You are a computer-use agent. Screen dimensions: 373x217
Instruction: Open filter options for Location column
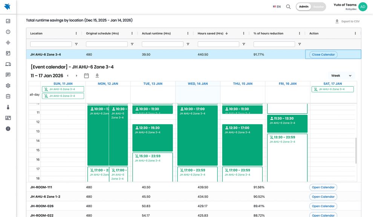pos(76,44)
